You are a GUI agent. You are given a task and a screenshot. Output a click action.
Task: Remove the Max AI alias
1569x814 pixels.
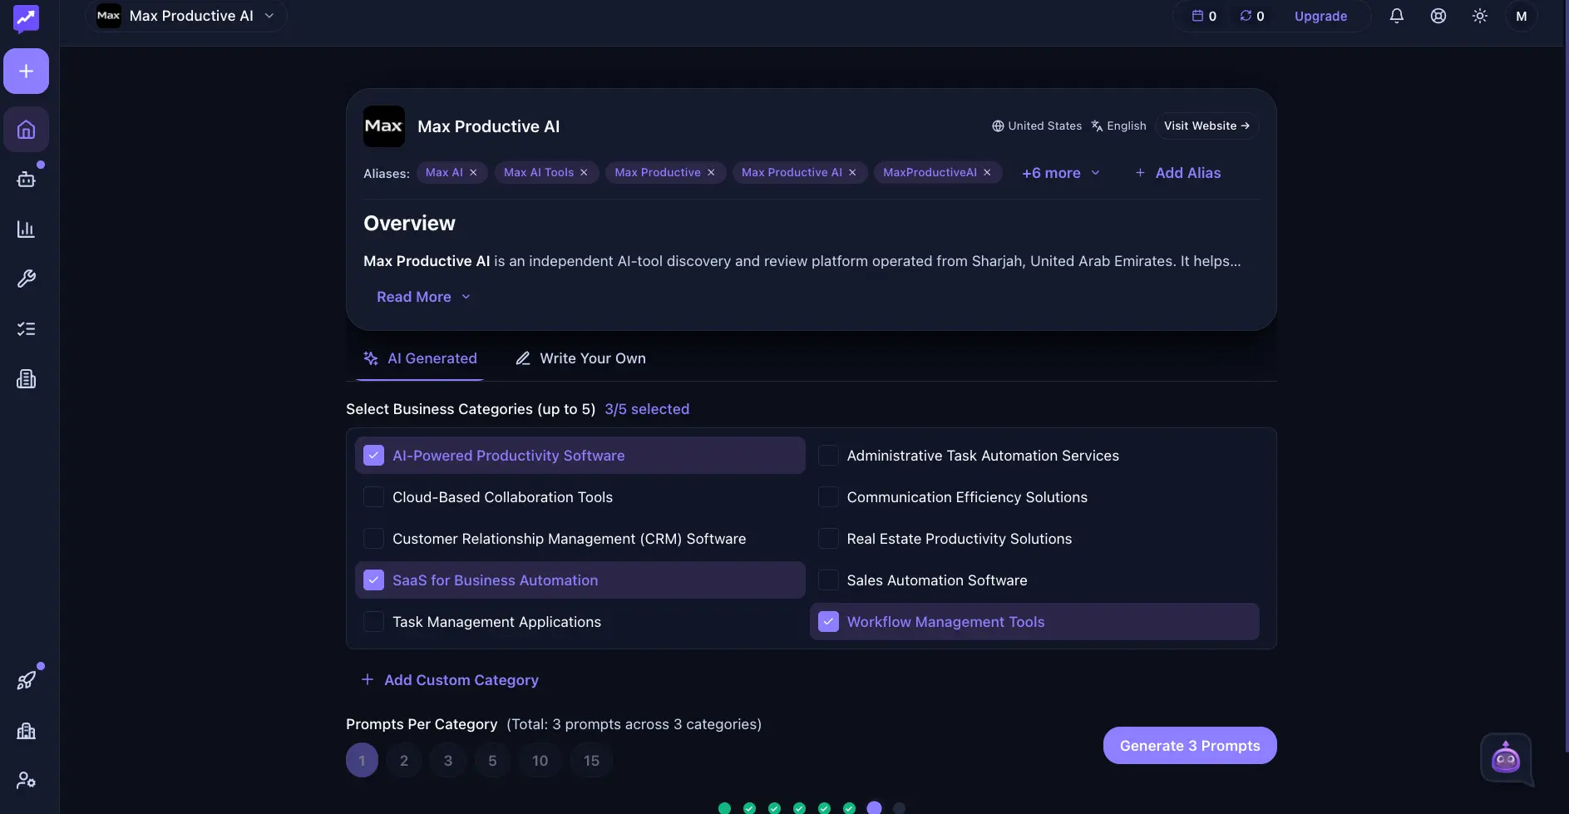[x=473, y=172]
